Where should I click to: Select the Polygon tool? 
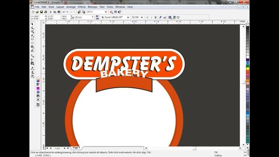point(32,47)
